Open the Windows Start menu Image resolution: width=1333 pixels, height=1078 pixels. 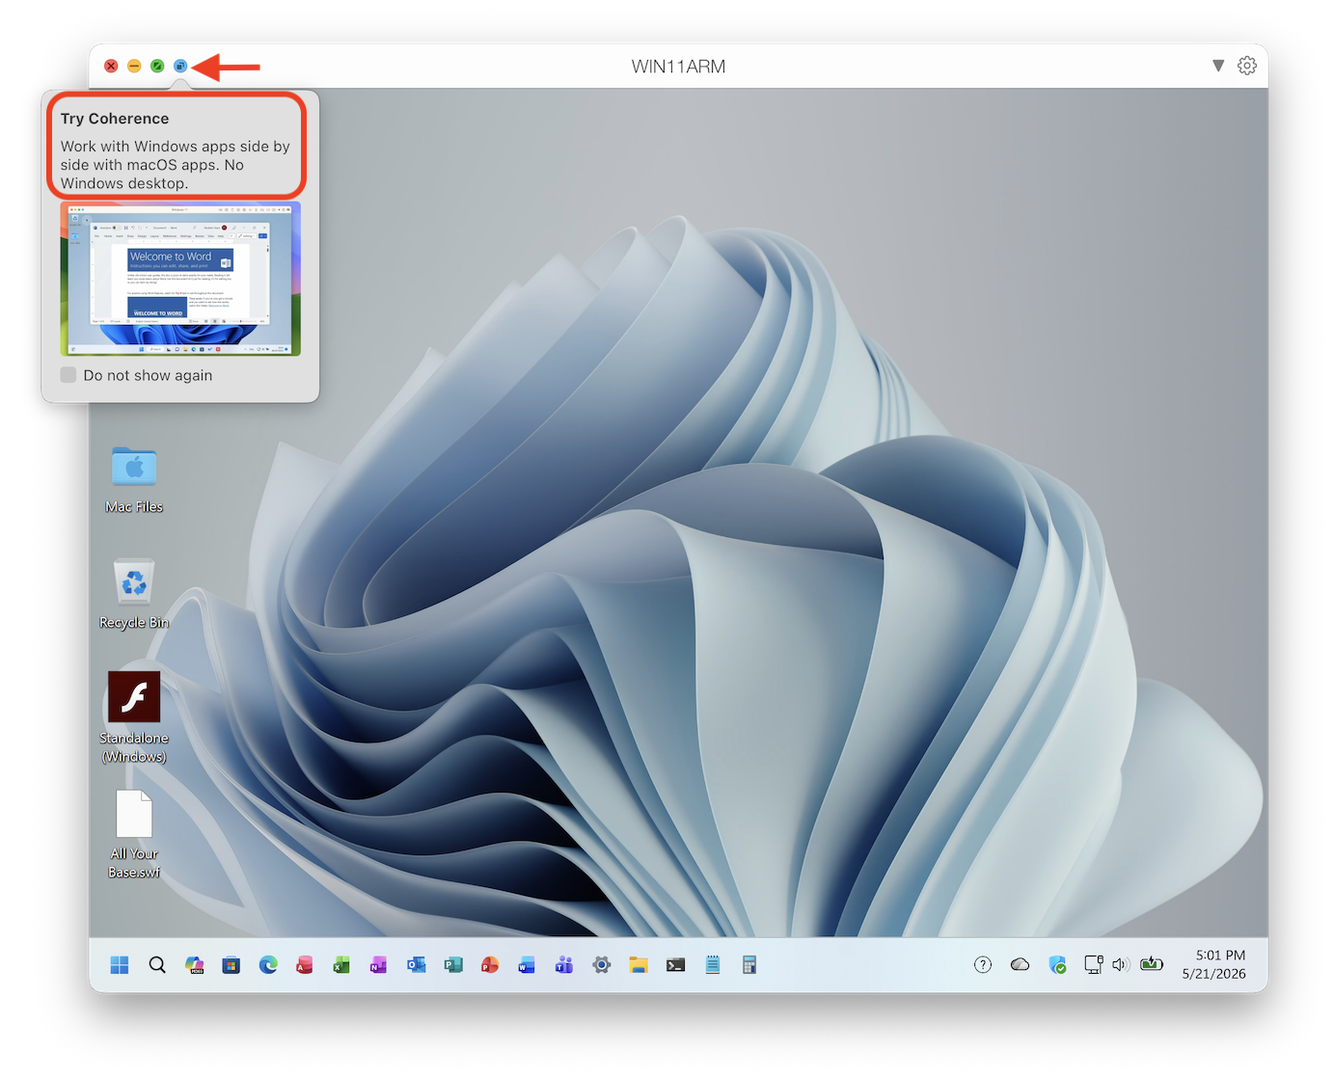click(x=120, y=965)
